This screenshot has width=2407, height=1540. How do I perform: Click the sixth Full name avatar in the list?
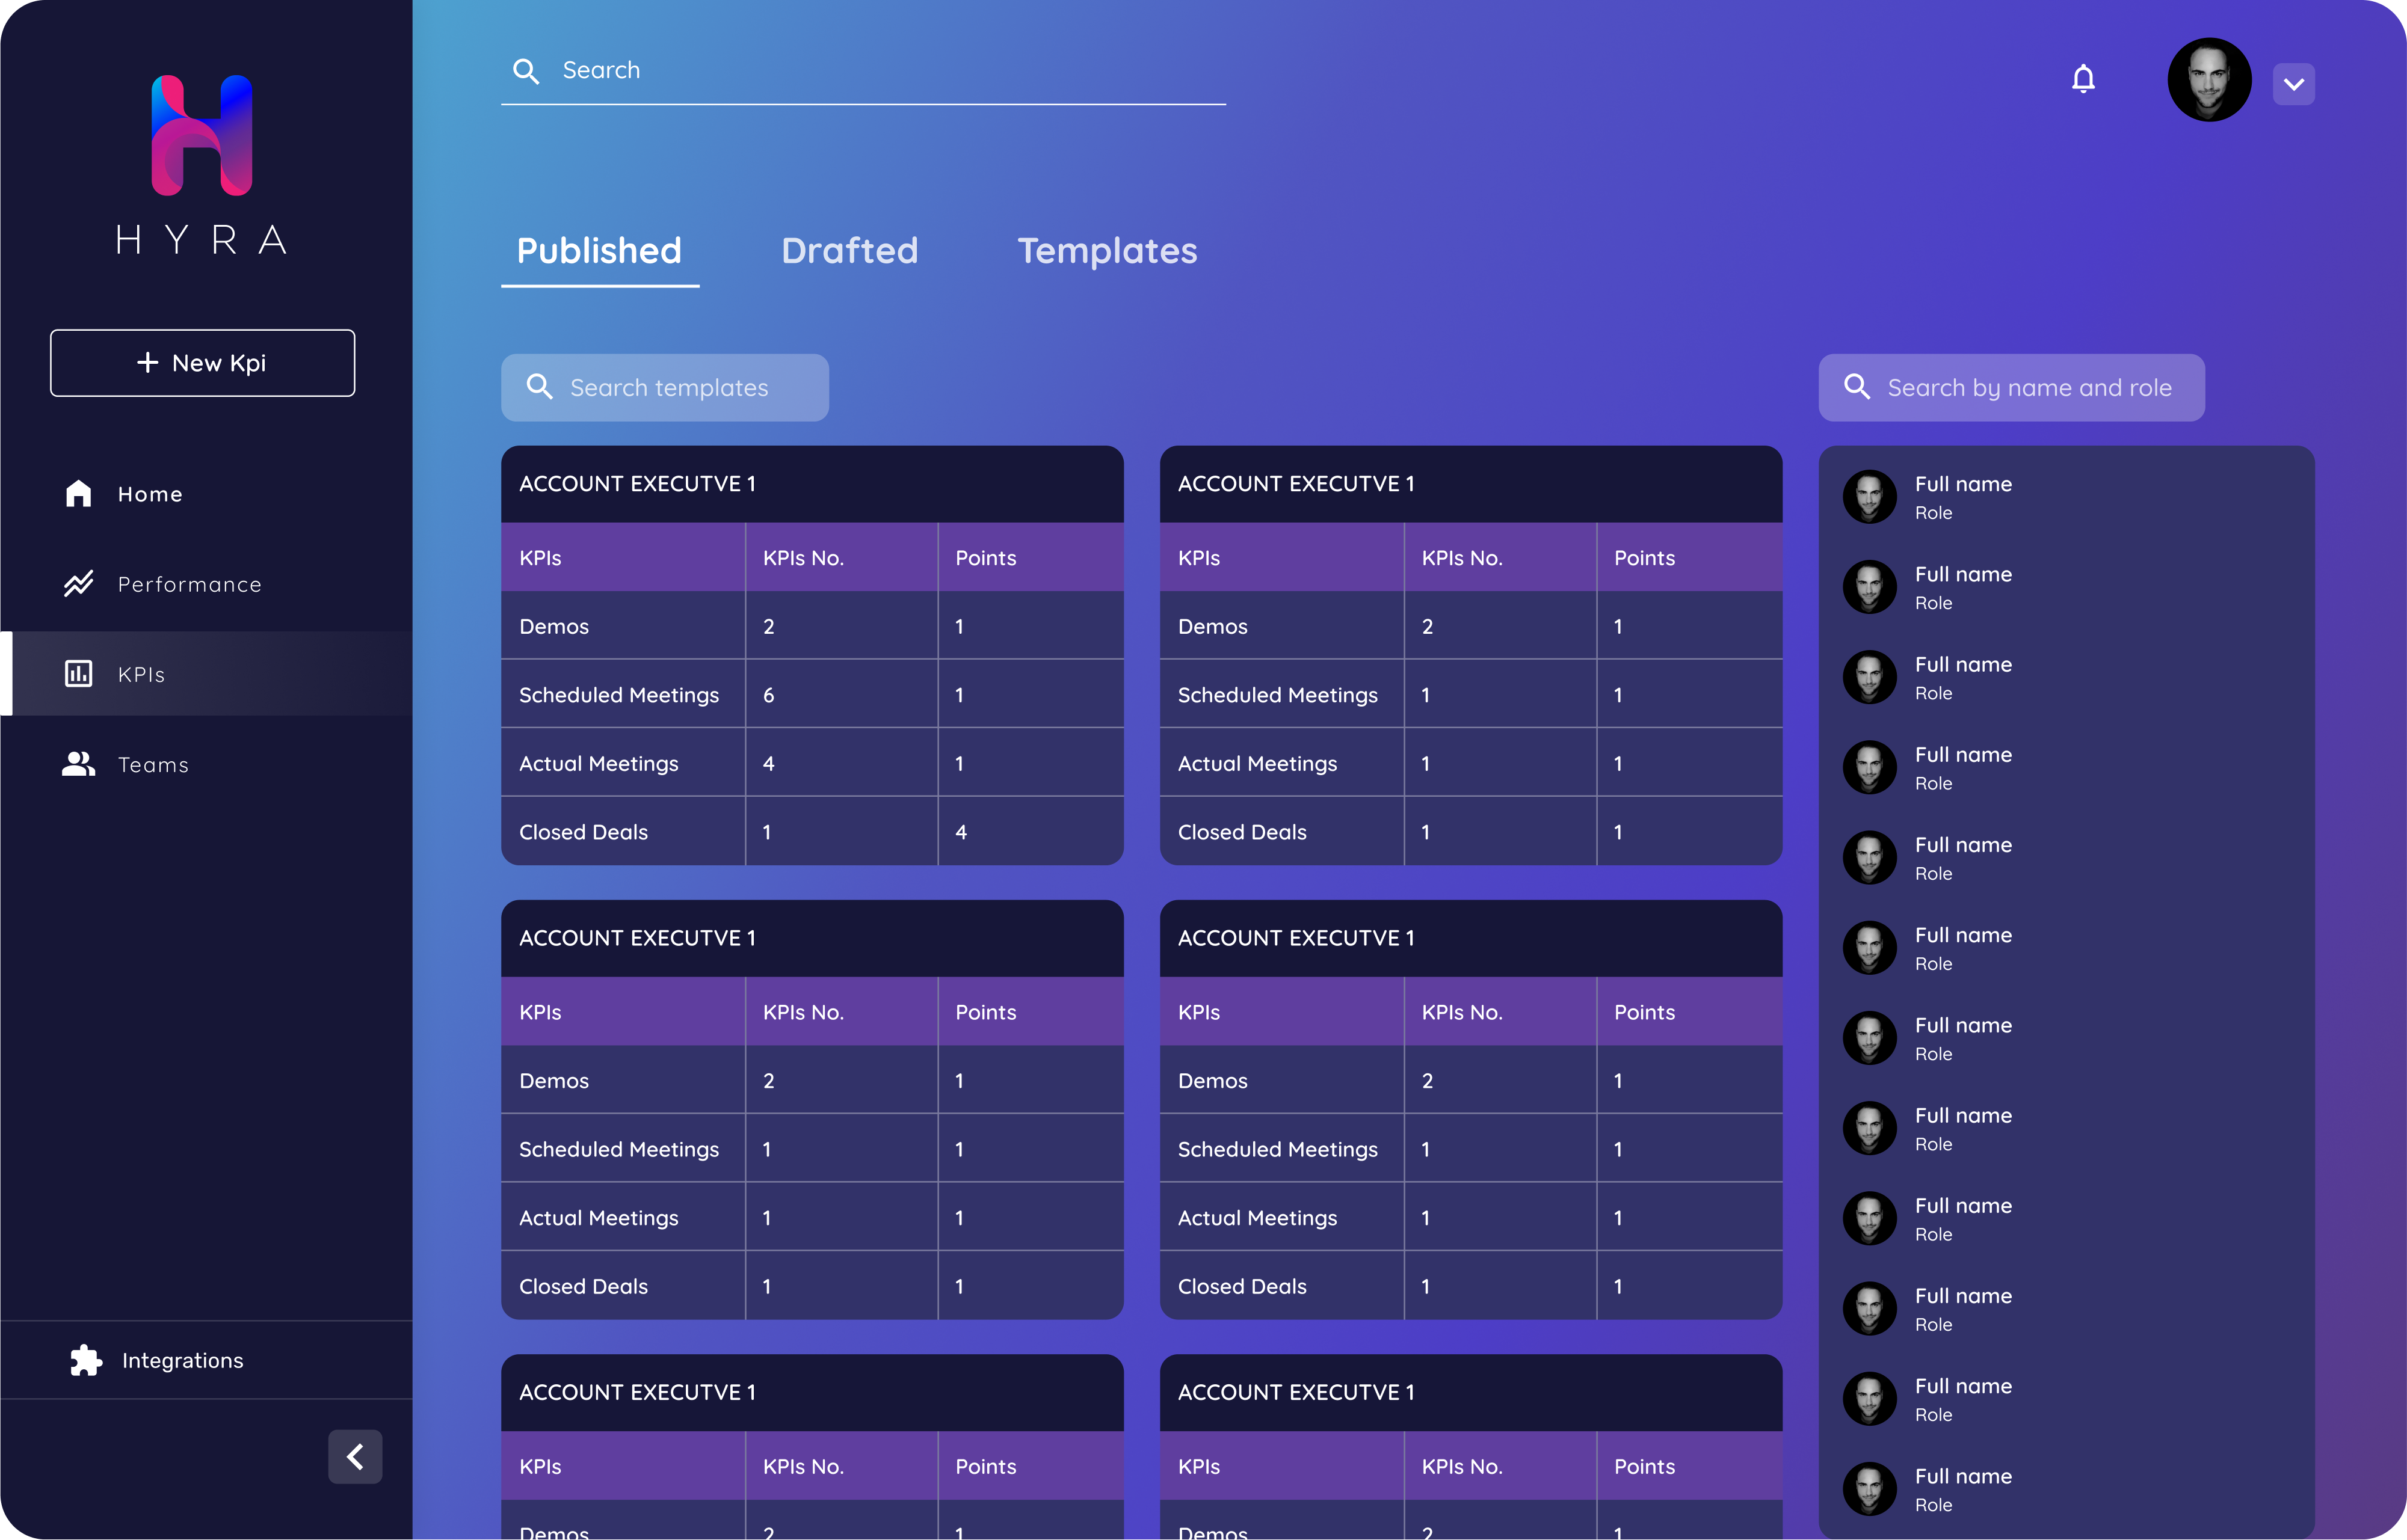pyautogui.click(x=1870, y=948)
